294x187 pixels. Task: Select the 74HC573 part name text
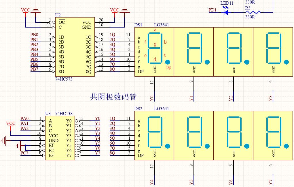coord(64,79)
